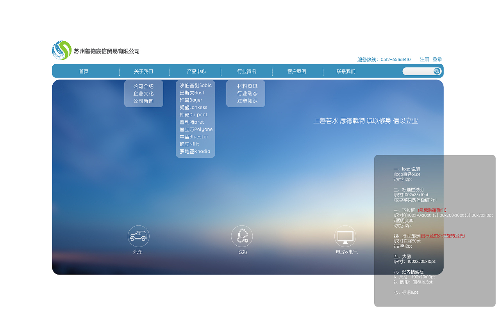Select the medical stethoscope icon
Image resolution: width=500 pixels, height=312 pixels.
[x=242, y=236]
